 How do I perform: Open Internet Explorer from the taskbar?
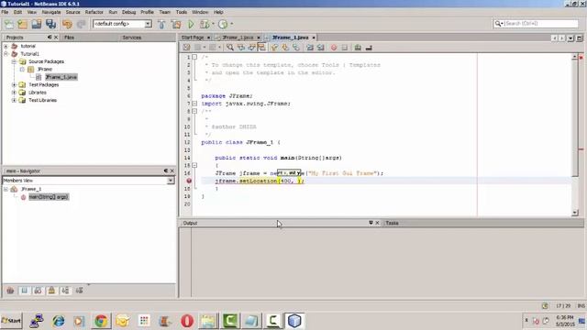(x=58, y=321)
